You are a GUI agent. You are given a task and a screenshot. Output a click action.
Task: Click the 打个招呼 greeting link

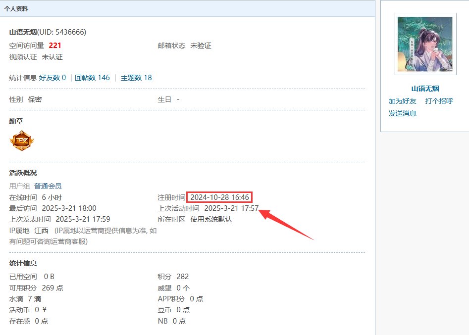(x=439, y=101)
